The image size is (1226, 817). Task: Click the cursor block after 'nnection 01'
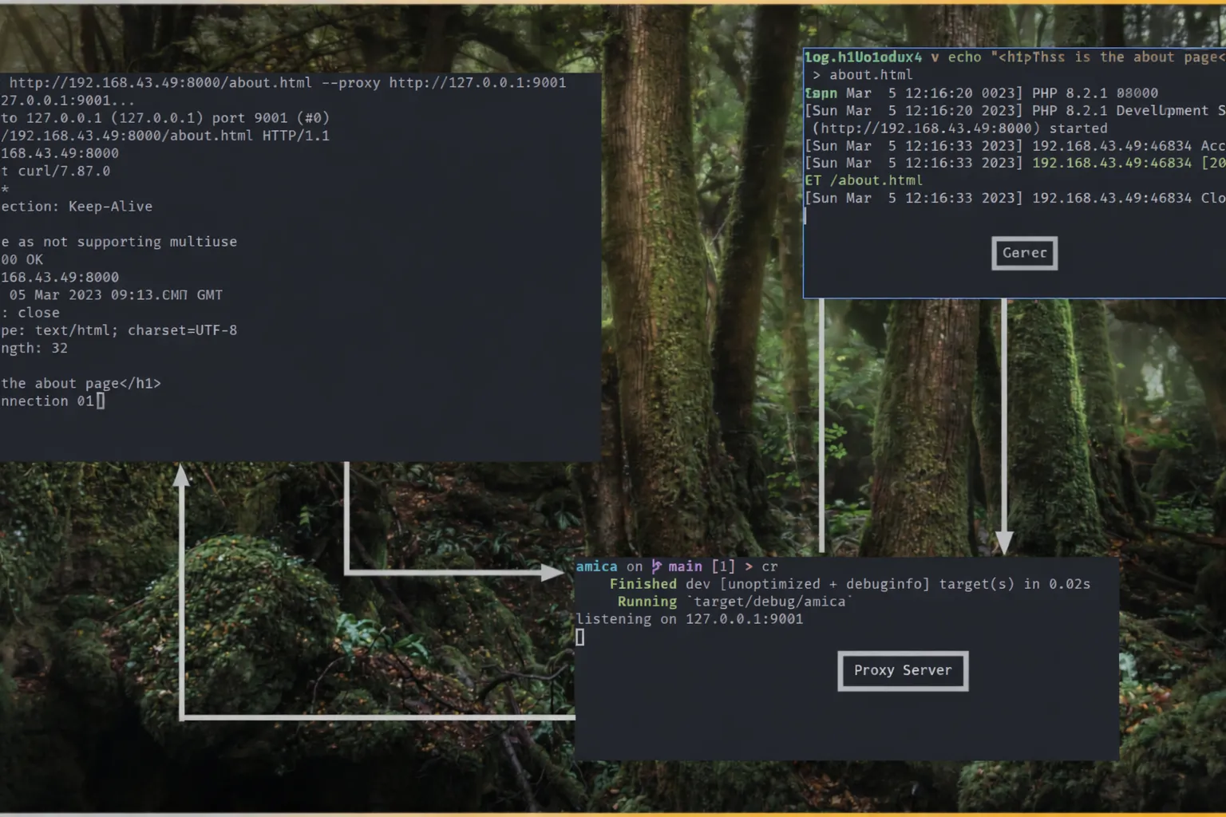(x=101, y=401)
